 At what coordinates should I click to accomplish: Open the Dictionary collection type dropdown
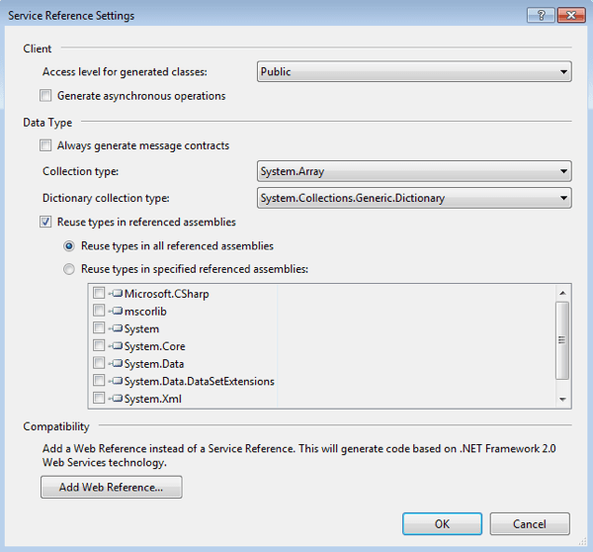414,199
